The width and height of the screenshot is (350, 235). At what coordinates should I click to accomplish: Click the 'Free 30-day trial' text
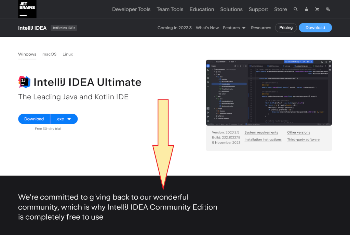[x=48, y=129]
